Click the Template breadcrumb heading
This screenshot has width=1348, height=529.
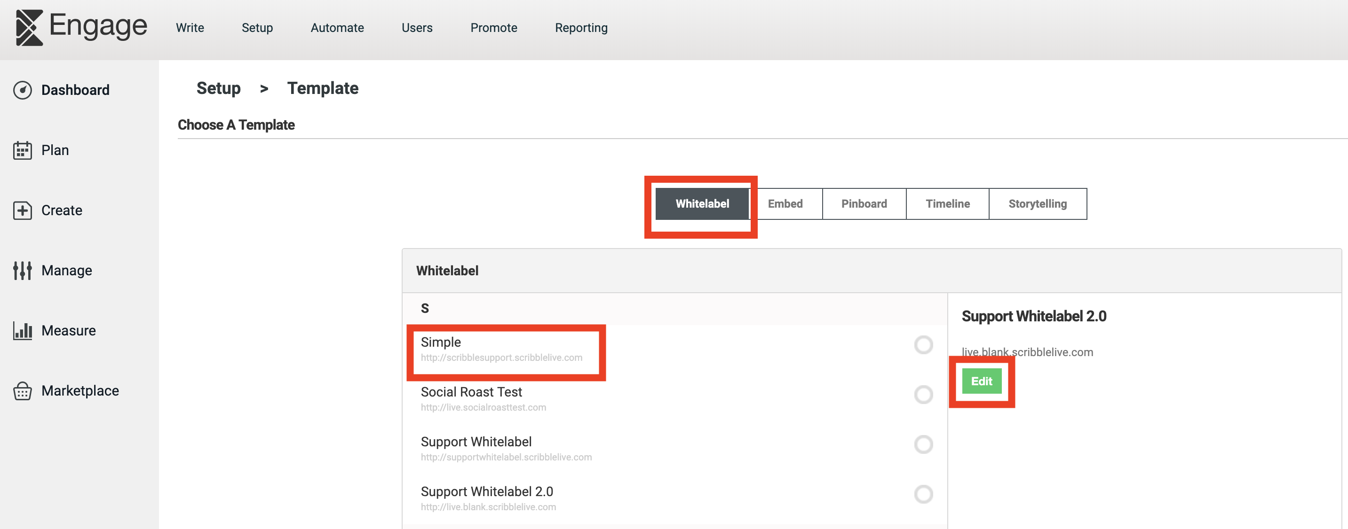tap(322, 88)
